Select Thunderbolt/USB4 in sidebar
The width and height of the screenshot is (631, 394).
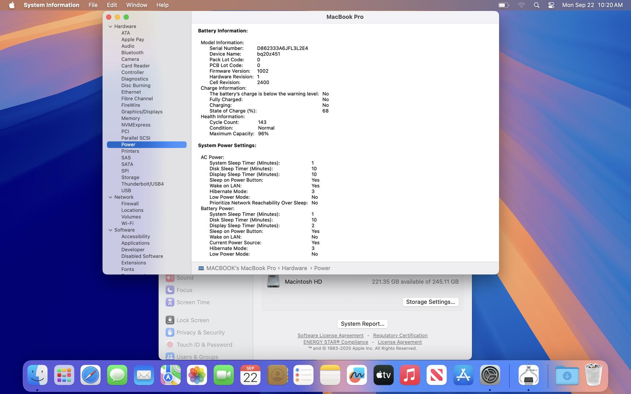click(142, 184)
